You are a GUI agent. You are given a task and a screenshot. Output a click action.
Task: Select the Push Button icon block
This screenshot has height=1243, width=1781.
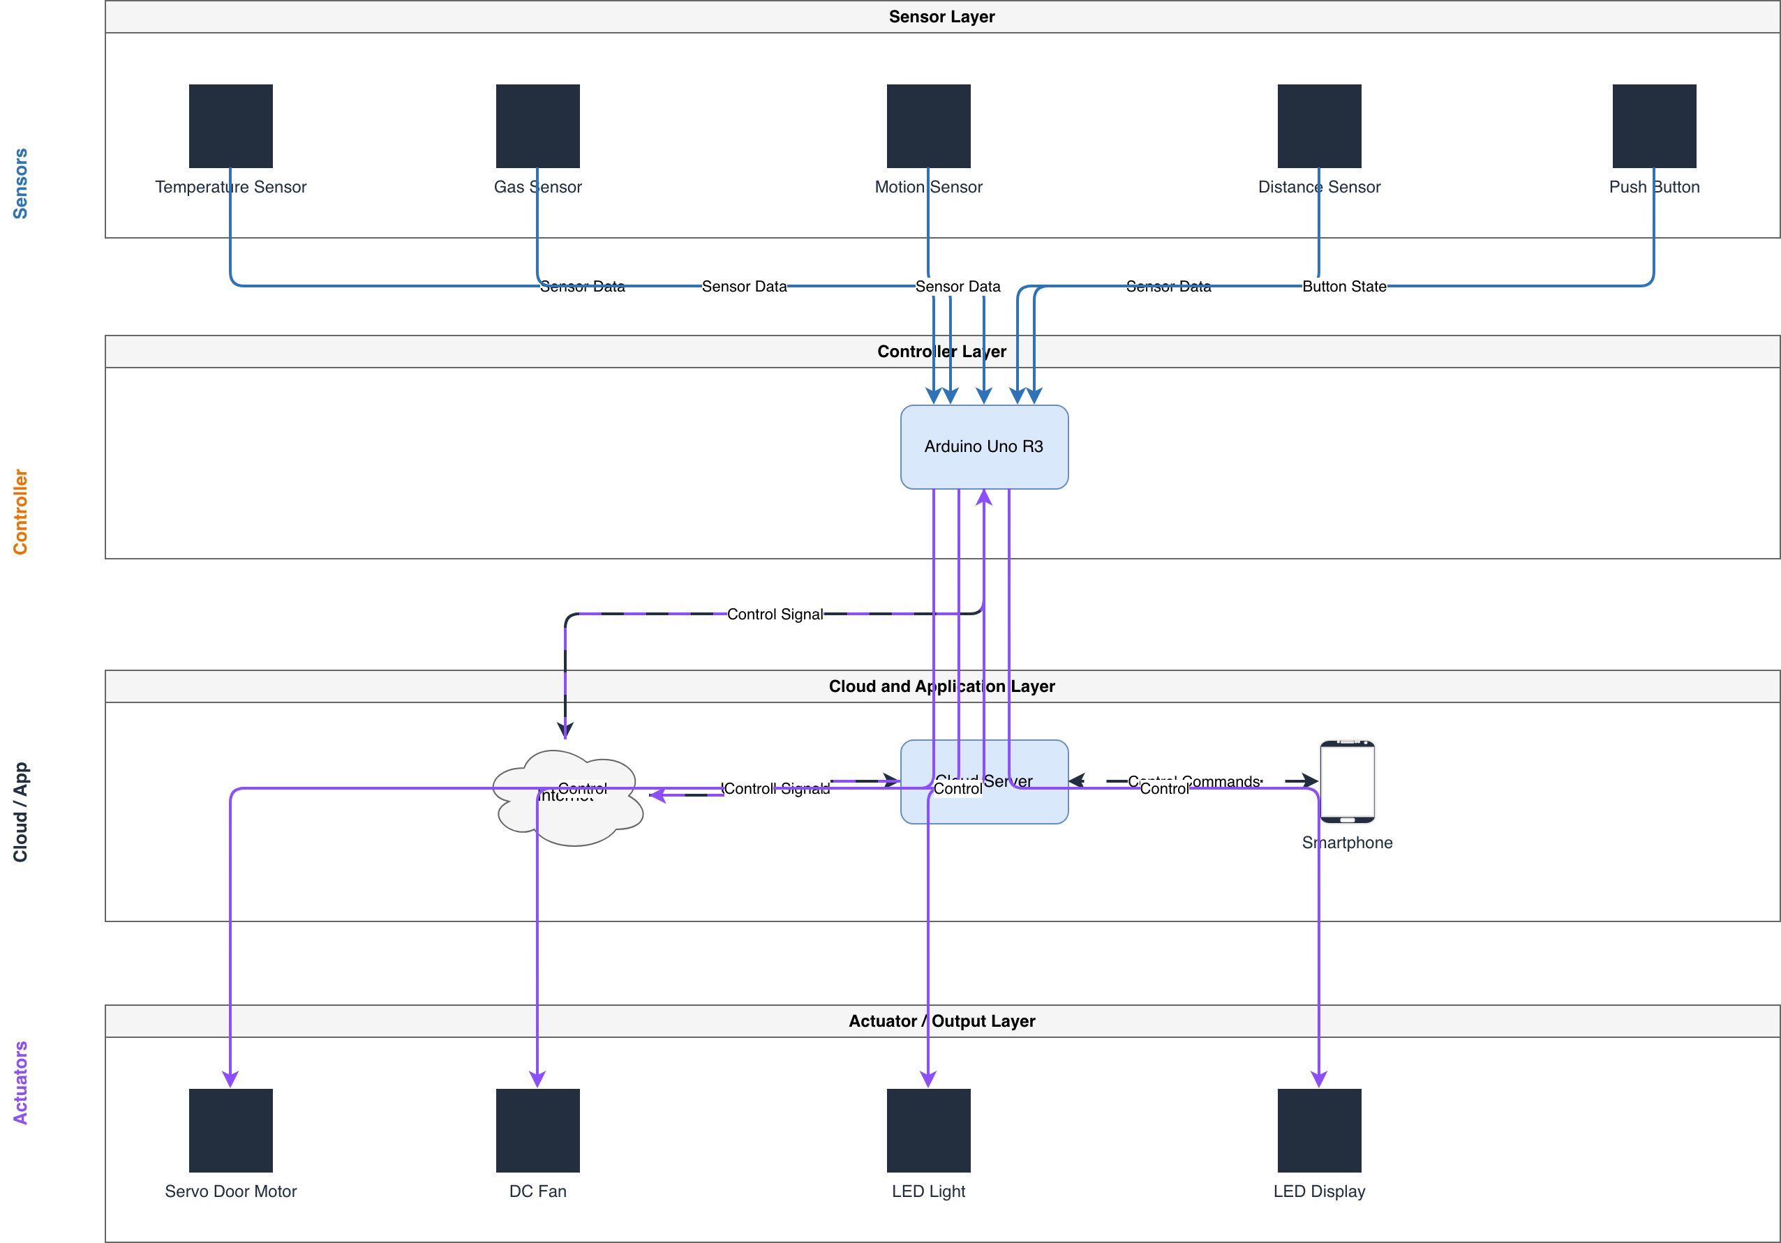click(1655, 126)
